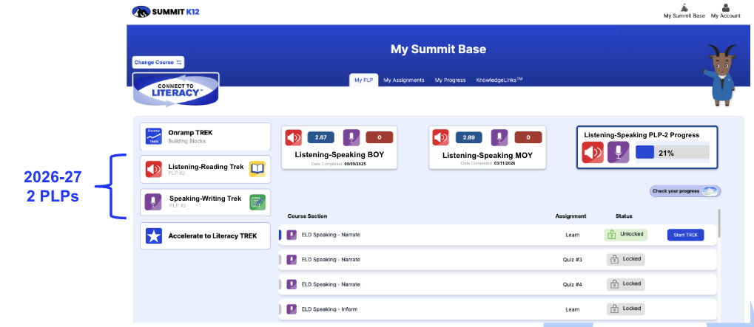Click the Unlocked status badge
Viewport: 754px width, 327px height.
[625, 235]
